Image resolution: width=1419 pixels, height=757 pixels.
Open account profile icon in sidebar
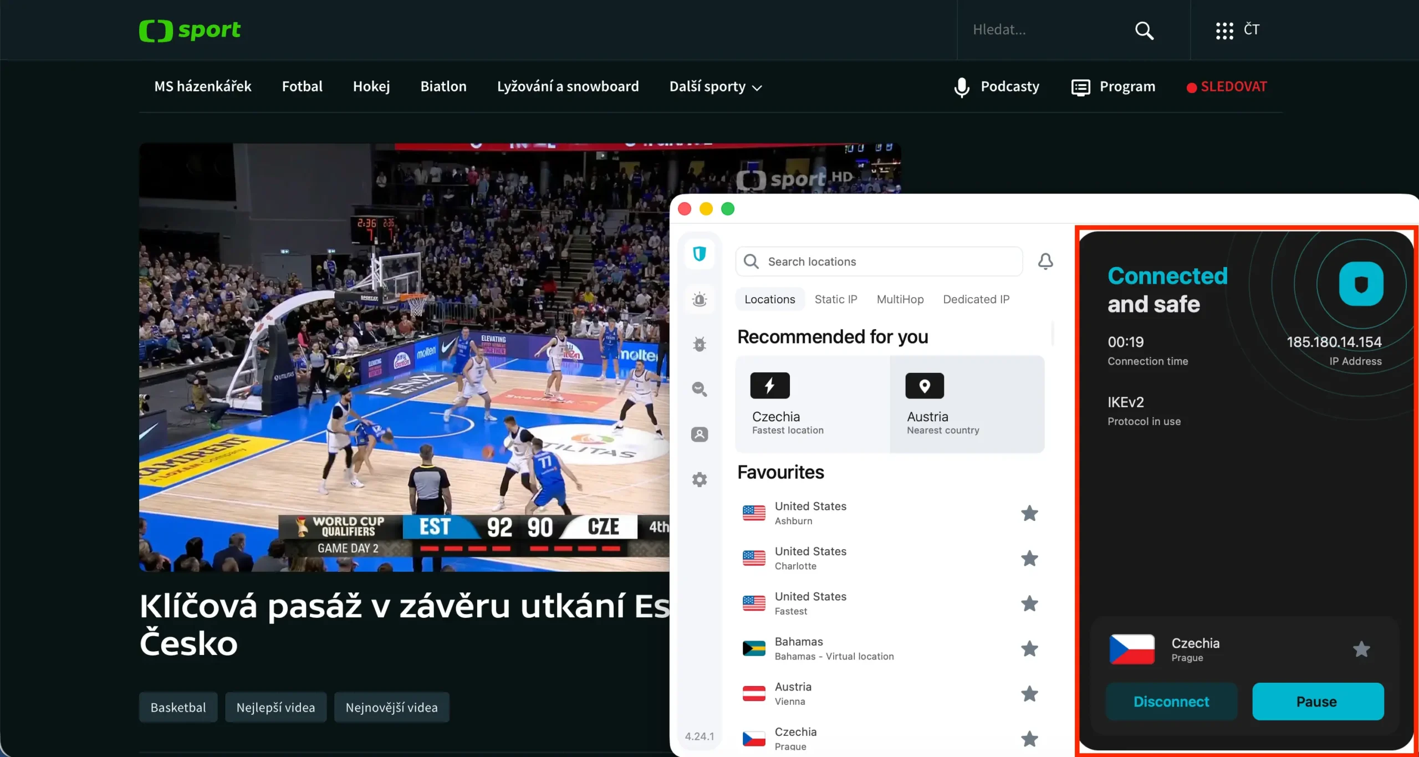700,434
